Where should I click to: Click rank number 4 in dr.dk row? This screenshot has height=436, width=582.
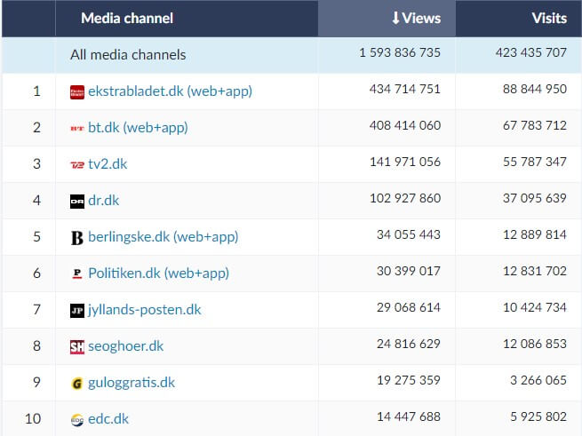coord(36,201)
